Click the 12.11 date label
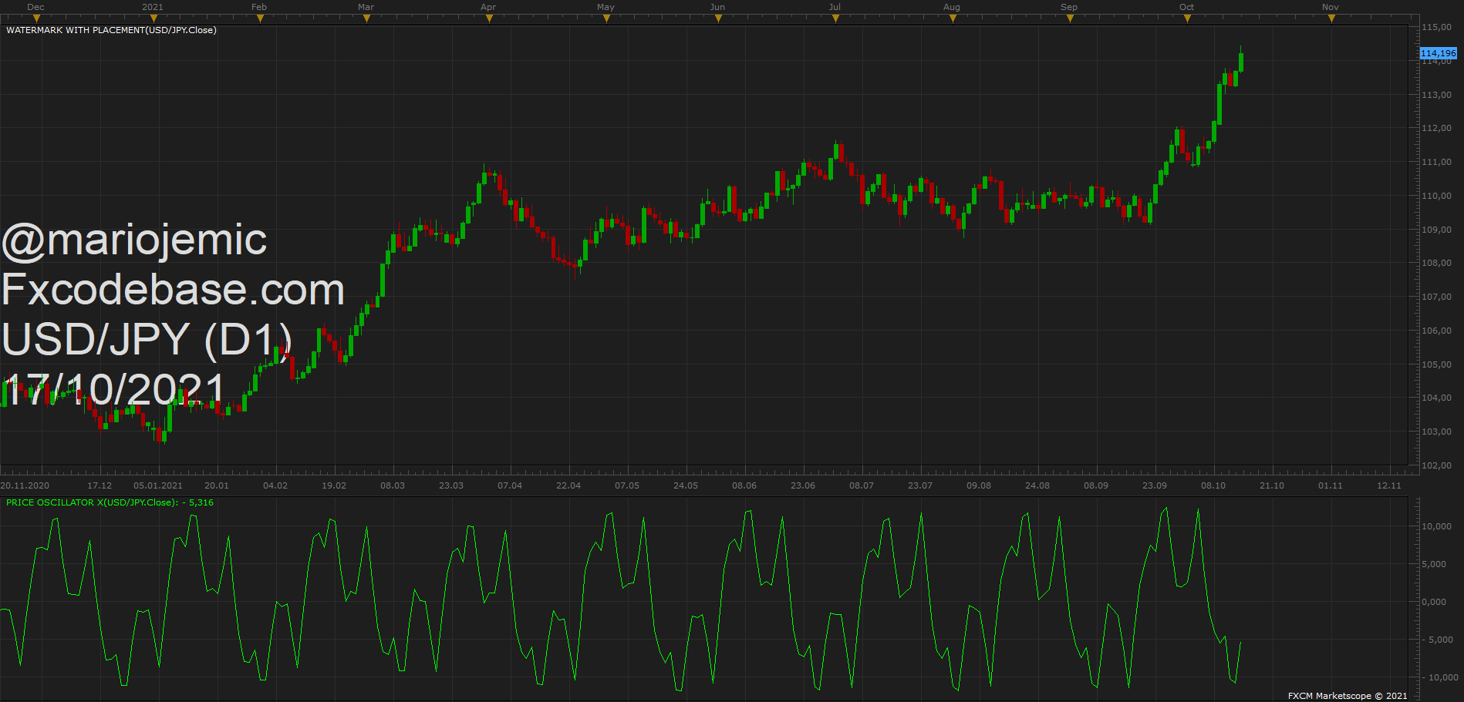The width and height of the screenshot is (1464, 702). [1389, 485]
